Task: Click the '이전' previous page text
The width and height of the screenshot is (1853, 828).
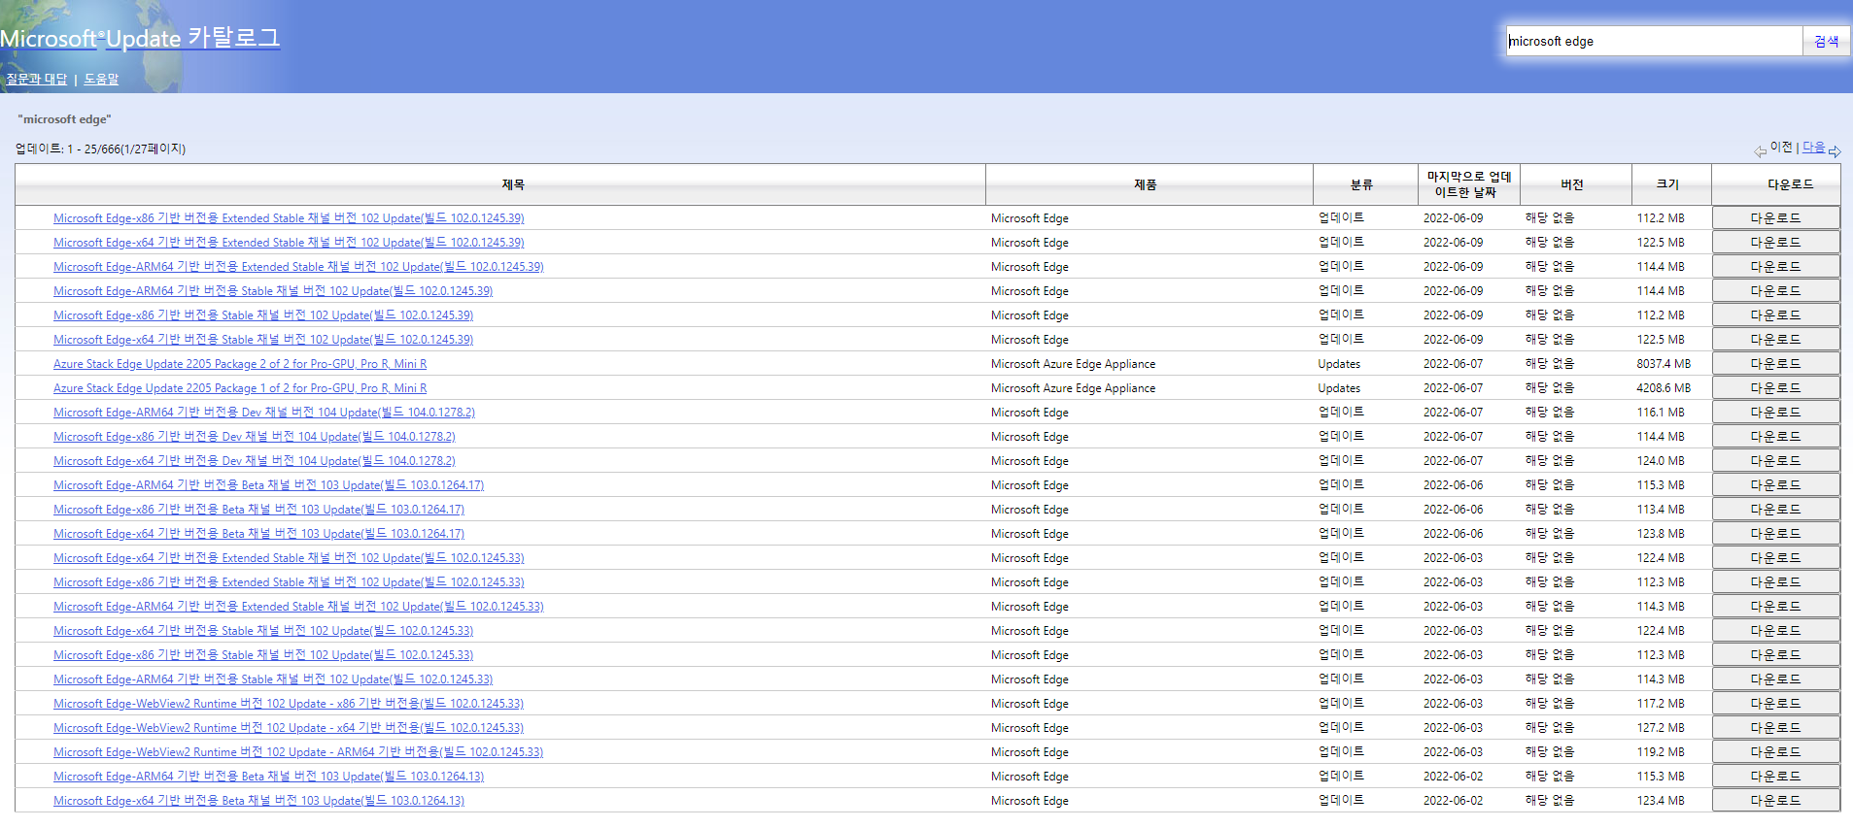Action: 1781,148
